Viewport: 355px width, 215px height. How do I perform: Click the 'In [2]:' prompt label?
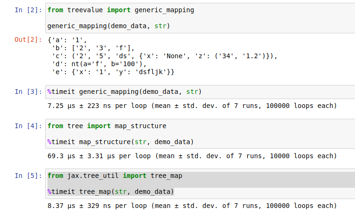28,10
